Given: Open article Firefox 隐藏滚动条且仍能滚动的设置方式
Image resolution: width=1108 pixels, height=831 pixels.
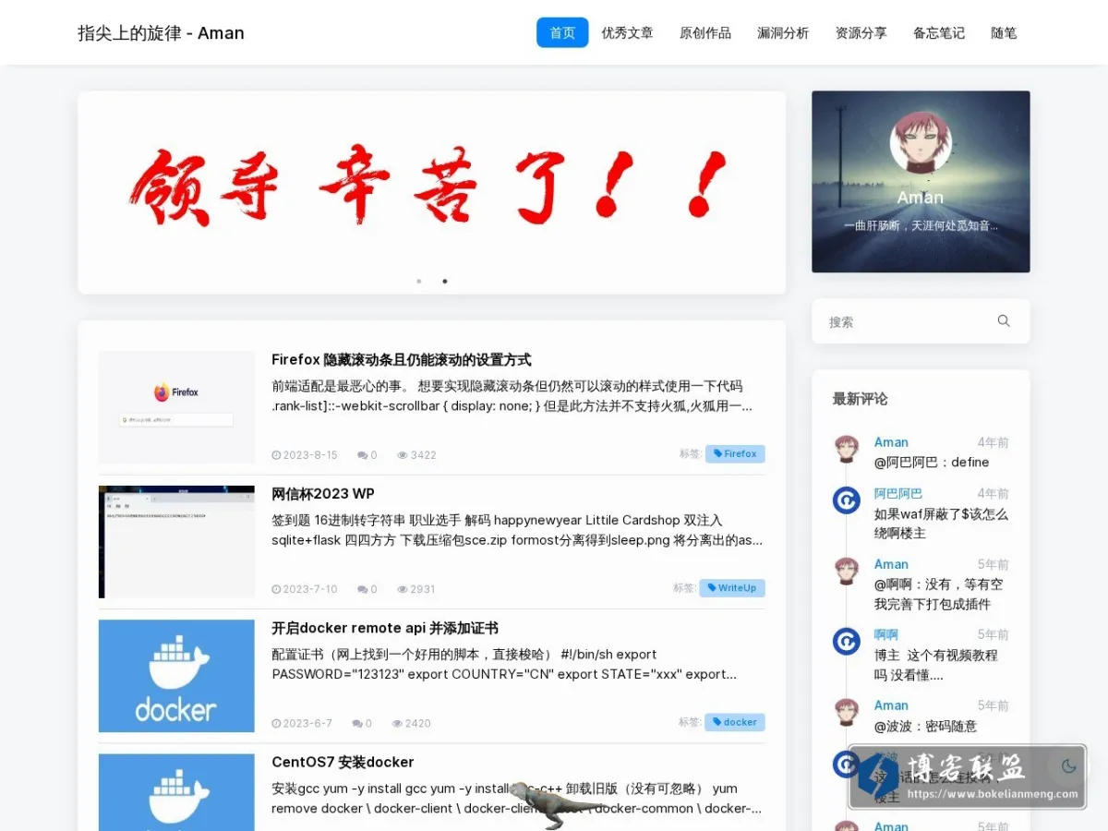Looking at the screenshot, I should click(x=402, y=360).
